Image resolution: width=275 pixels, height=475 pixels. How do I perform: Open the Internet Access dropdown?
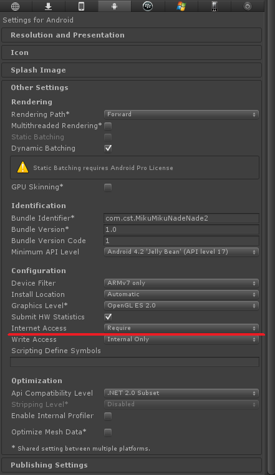(x=181, y=328)
